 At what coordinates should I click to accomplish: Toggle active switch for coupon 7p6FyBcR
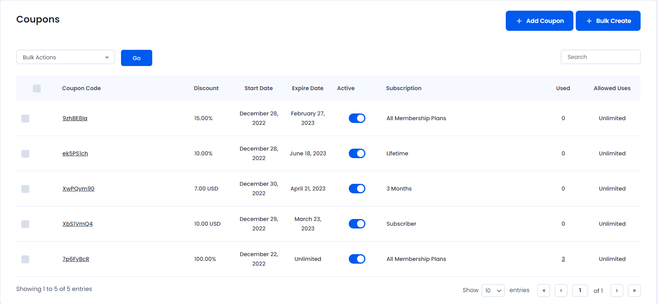(x=357, y=259)
